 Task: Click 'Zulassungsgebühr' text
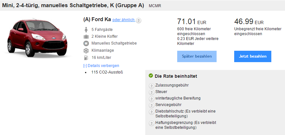click(x=172, y=85)
